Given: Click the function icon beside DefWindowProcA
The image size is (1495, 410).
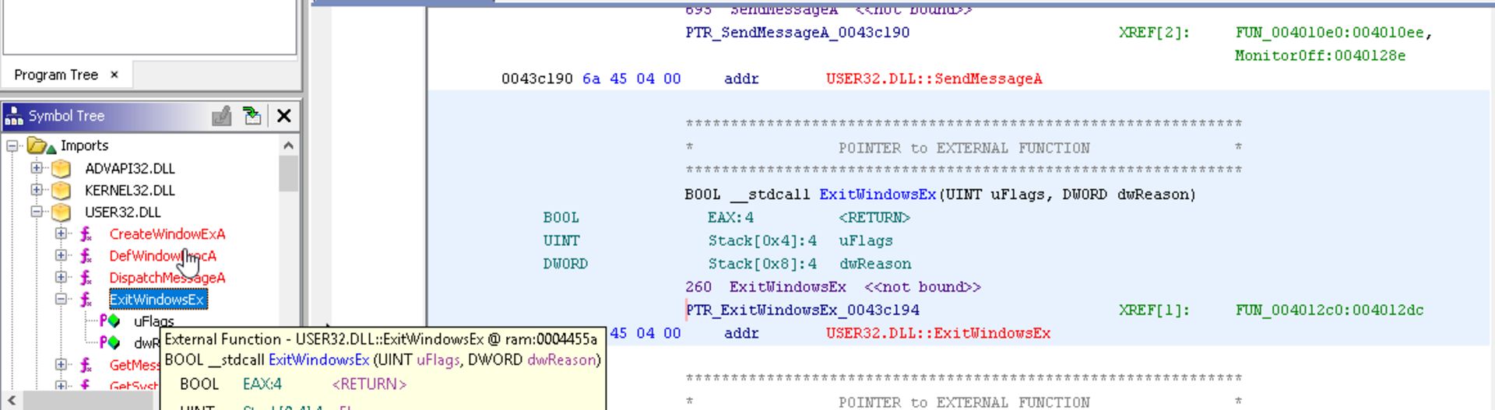Looking at the screenshot, I should click(86, 255).
